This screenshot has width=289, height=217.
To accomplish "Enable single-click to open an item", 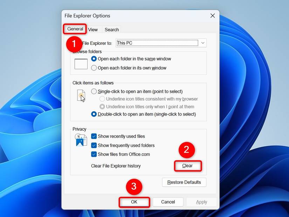I will 94,91.
